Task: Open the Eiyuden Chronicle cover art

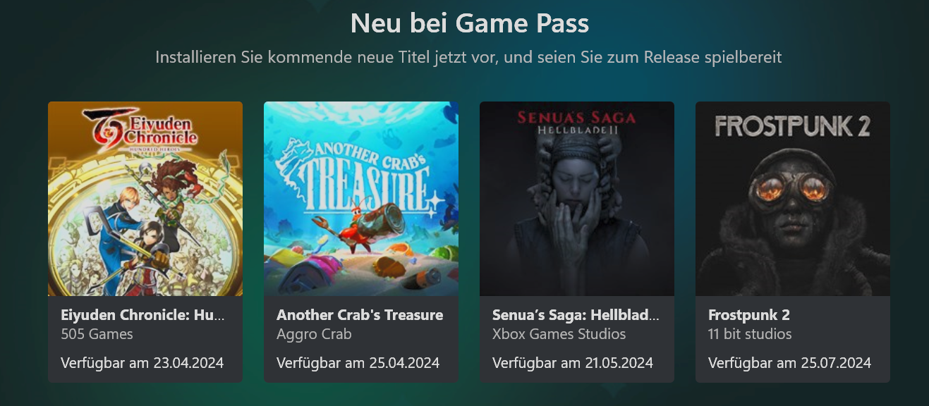Action: tap(145, 199)
